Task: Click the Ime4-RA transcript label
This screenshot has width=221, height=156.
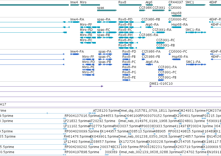Action: point(77,19)
